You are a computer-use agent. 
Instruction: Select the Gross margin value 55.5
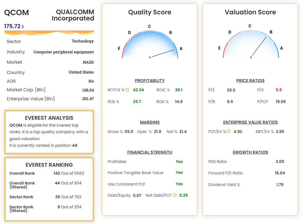pyautogui.click(x=129, y=132)
